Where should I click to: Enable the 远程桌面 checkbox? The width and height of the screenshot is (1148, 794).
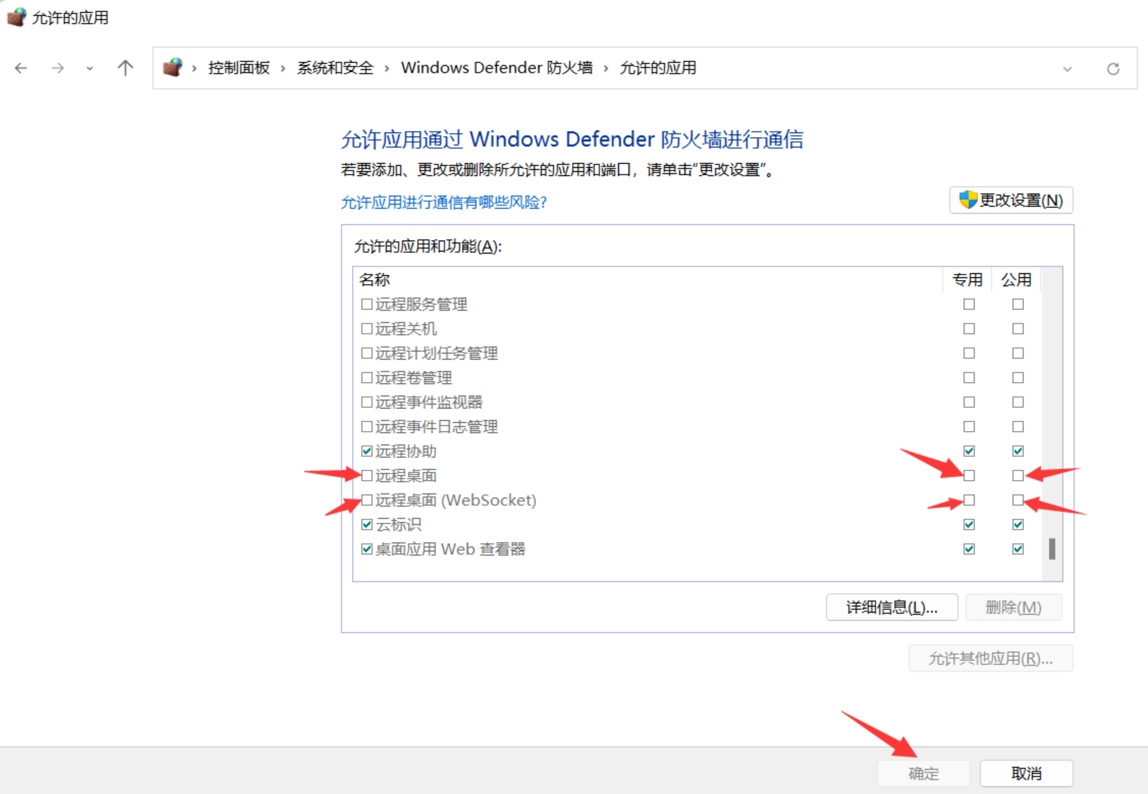365,475
